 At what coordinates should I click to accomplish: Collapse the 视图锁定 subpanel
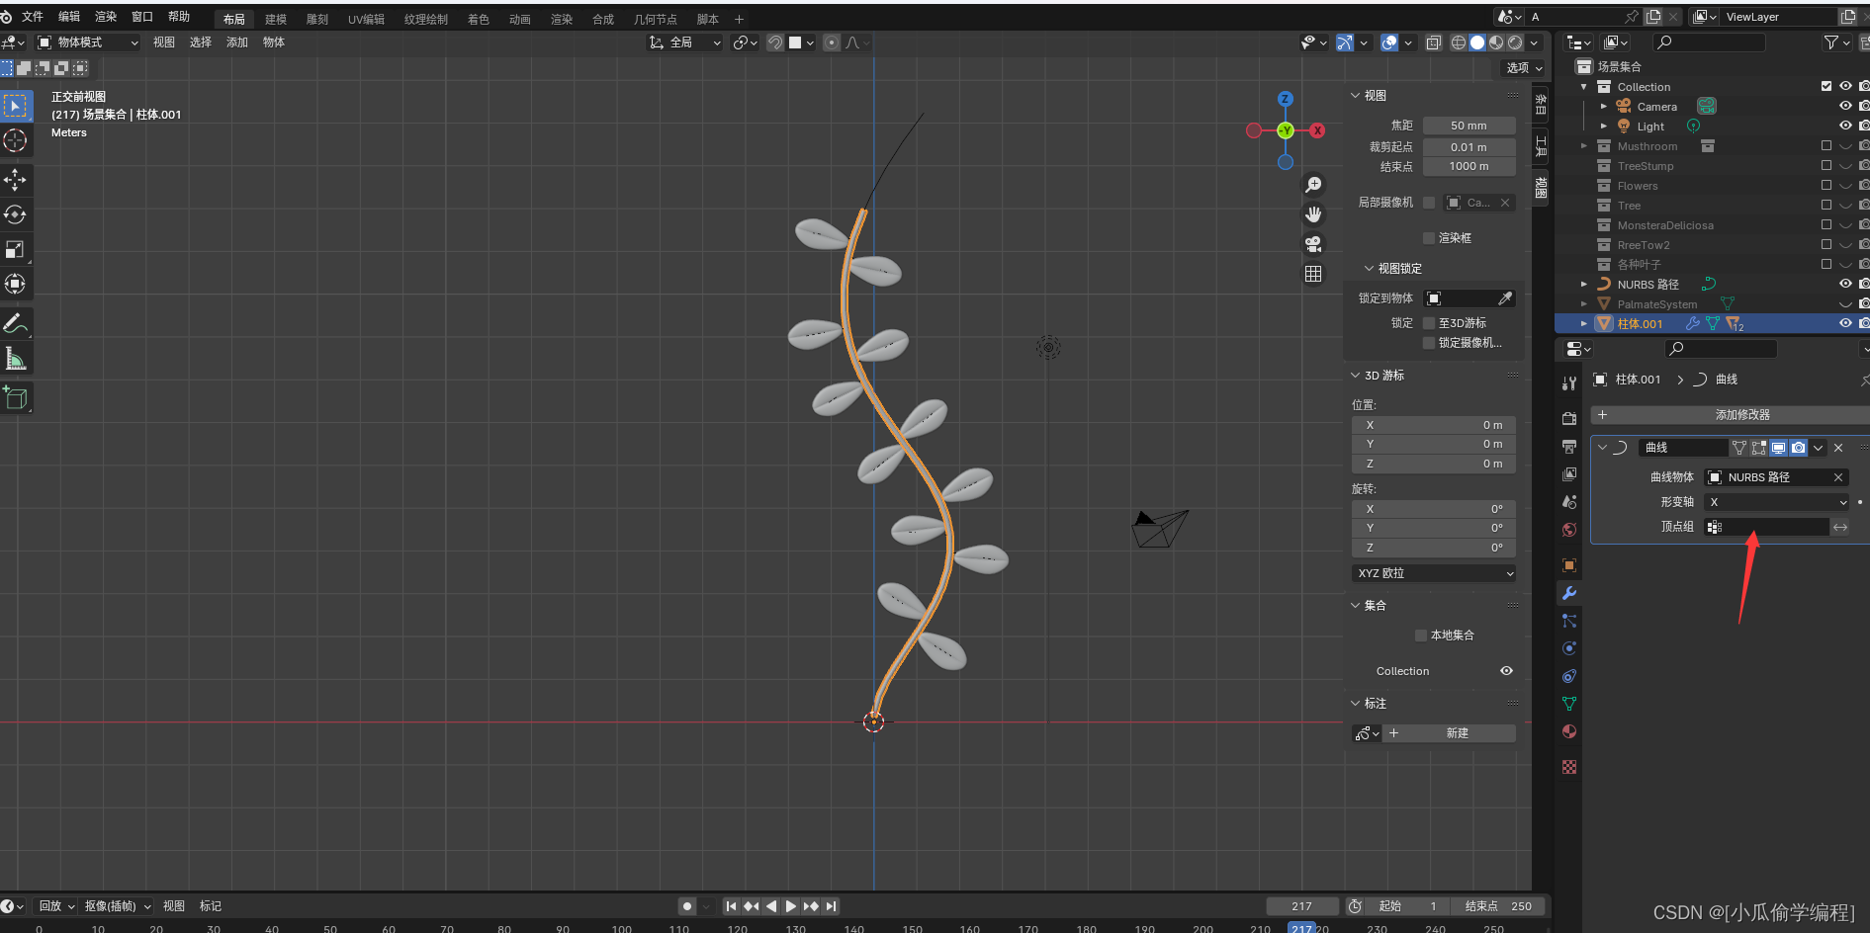pyautogui.click(x=1370, y=269)
